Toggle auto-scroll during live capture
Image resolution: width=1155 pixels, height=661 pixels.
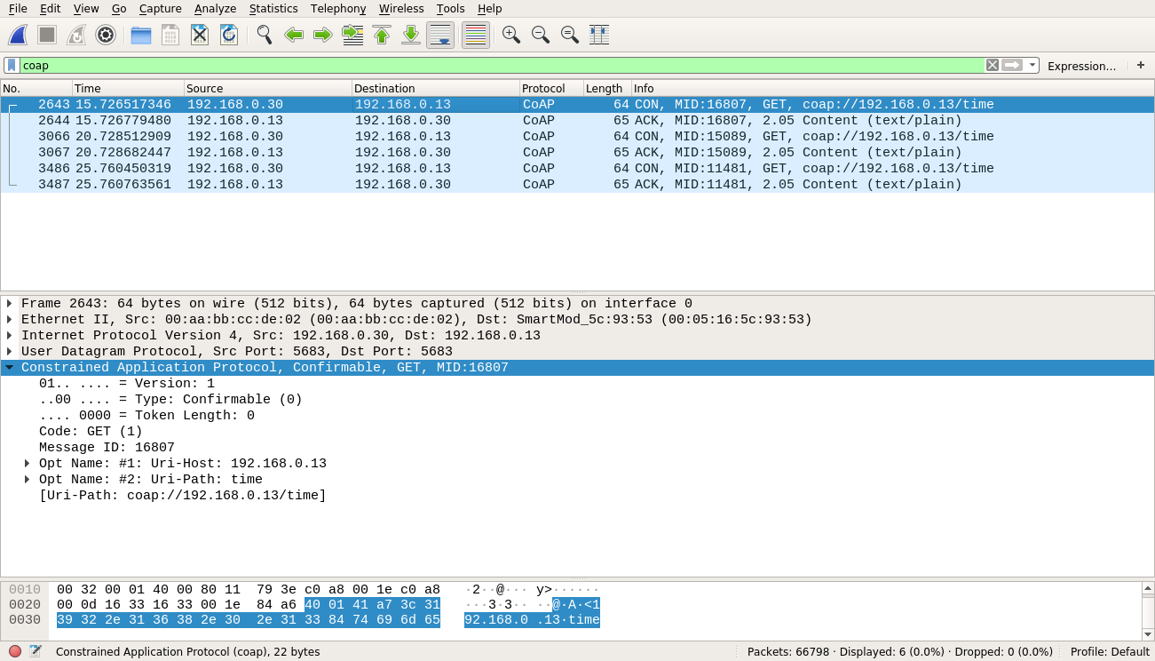click(440, 35)
